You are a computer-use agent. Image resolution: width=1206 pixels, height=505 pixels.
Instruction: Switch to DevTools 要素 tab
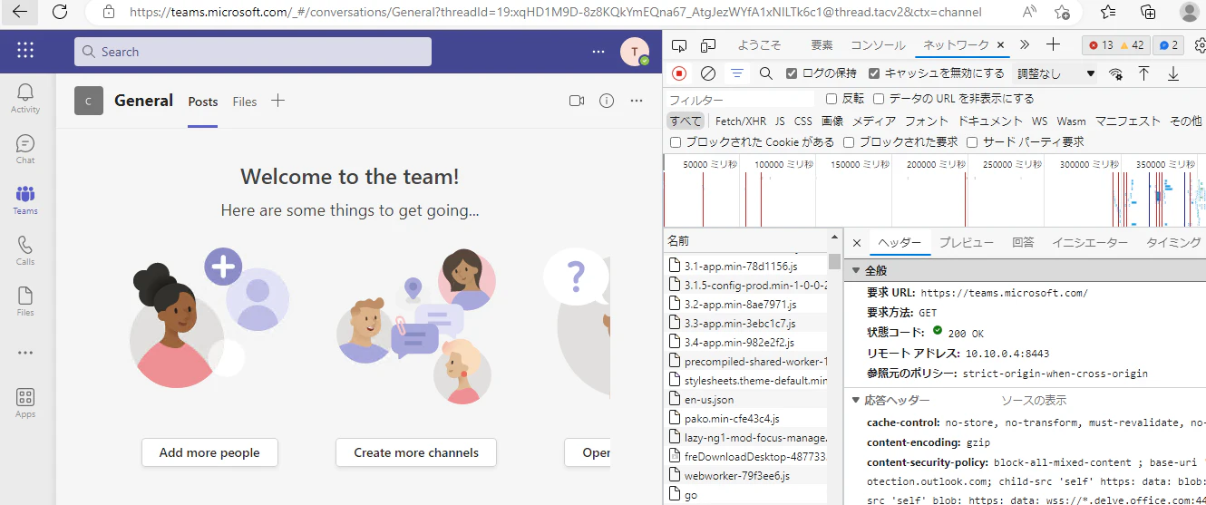[x=822, y=45]
